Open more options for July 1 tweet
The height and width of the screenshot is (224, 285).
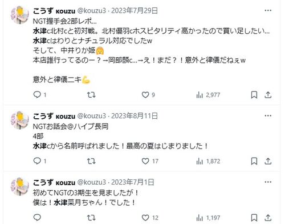coord(268,182)
